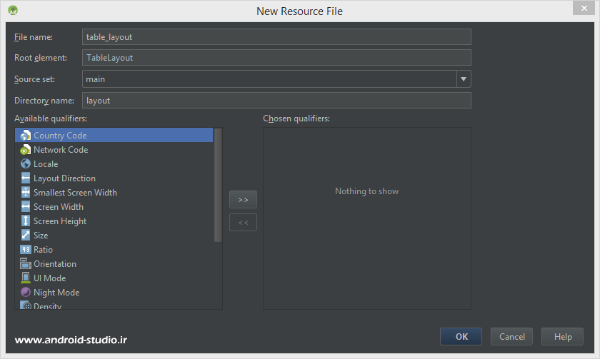The width and height of the screenshot is (600, 359).
Task: Select the Screen Width text row
Action: [58, 207]
